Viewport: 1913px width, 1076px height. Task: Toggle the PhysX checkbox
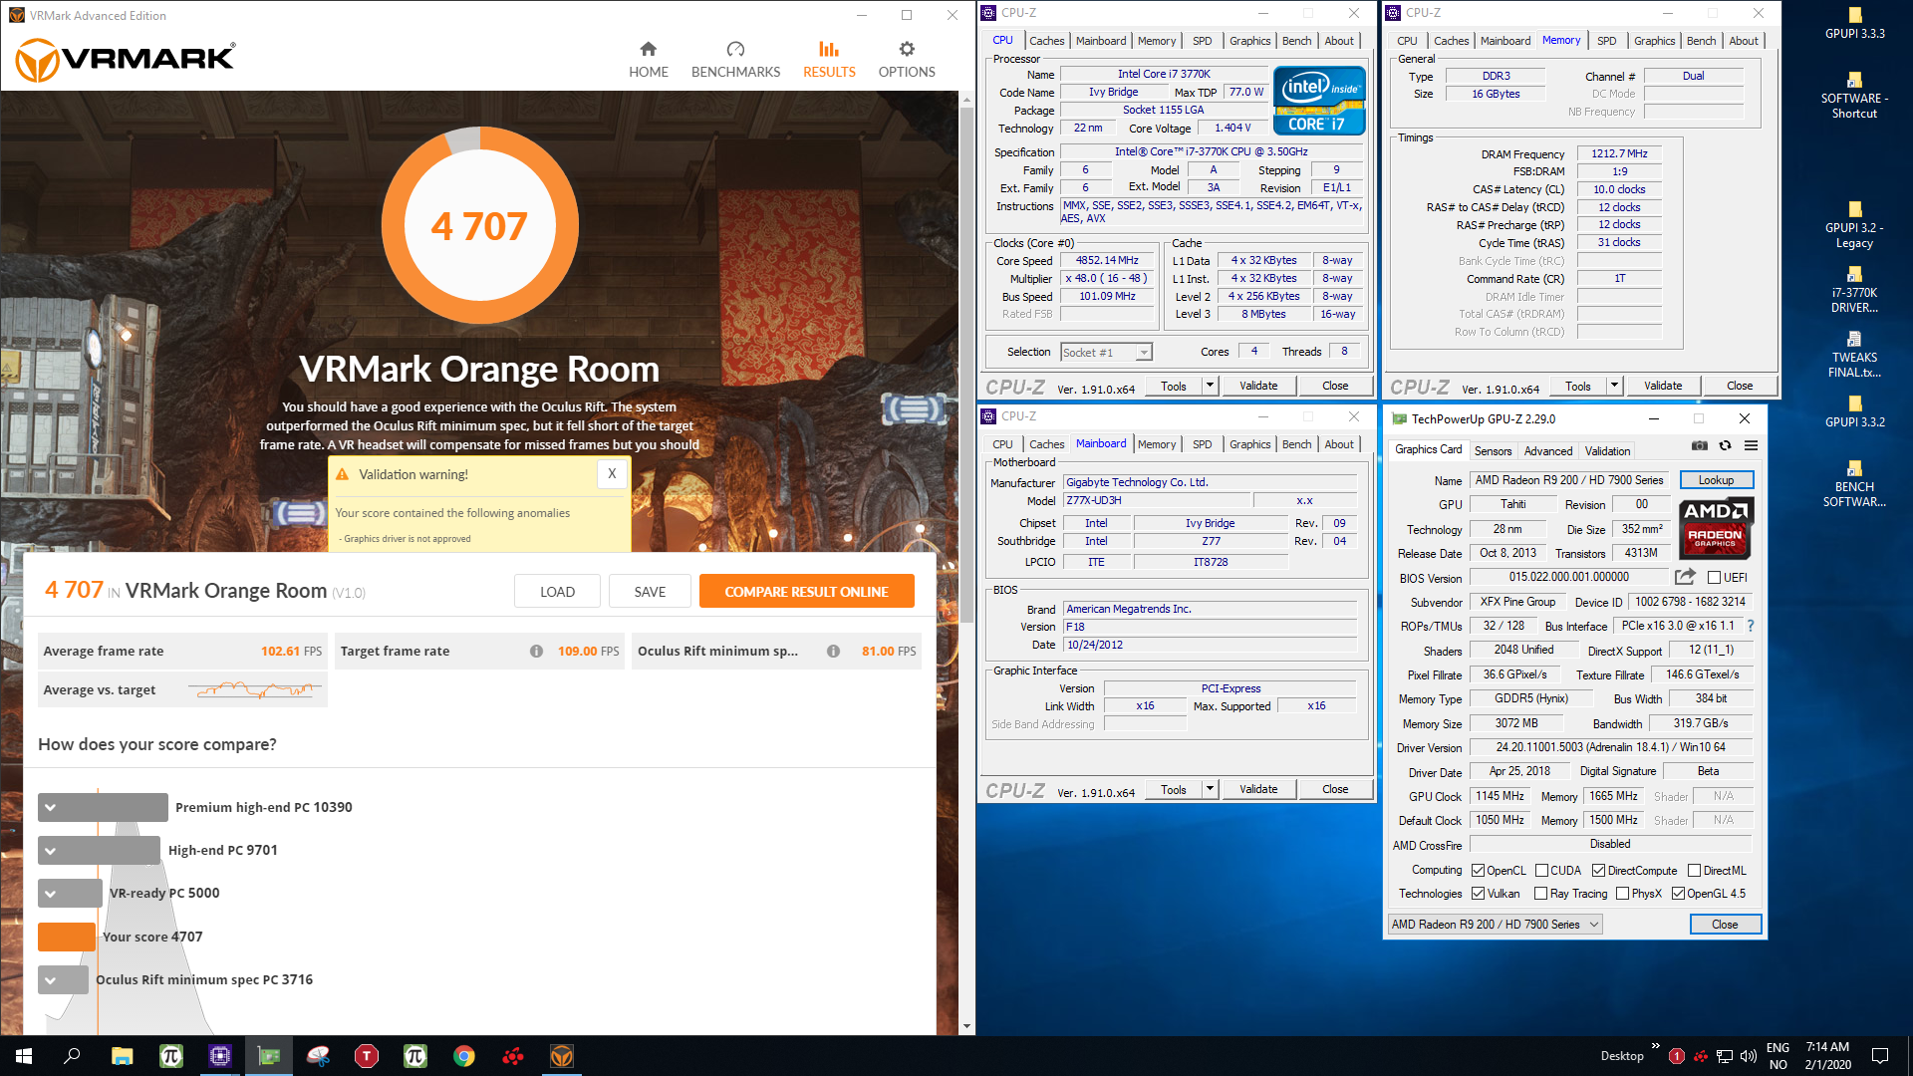(x=1623, y=894)
